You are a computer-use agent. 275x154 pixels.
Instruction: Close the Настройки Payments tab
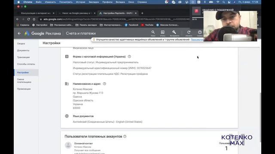136,13
